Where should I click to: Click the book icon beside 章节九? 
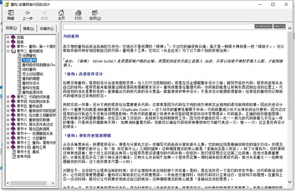pyautogui.click(x=13, y=124)
